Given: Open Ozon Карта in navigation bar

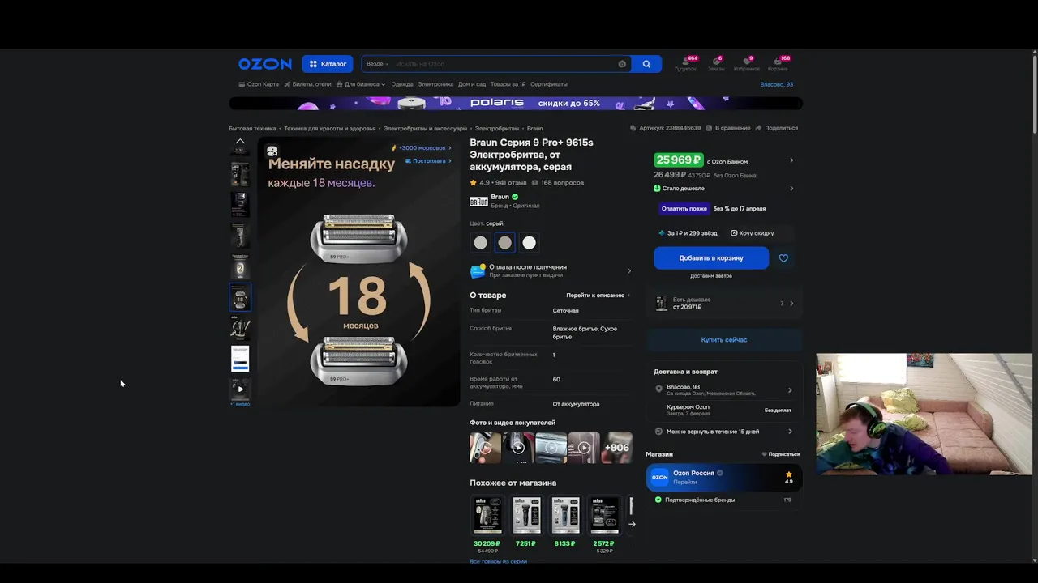Looking at the screenshot, I should (259, 84).
